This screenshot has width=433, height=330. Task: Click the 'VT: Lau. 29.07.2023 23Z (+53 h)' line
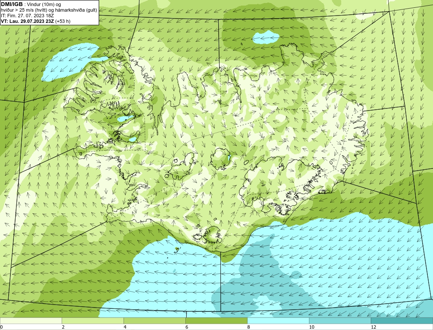[36, 21]
